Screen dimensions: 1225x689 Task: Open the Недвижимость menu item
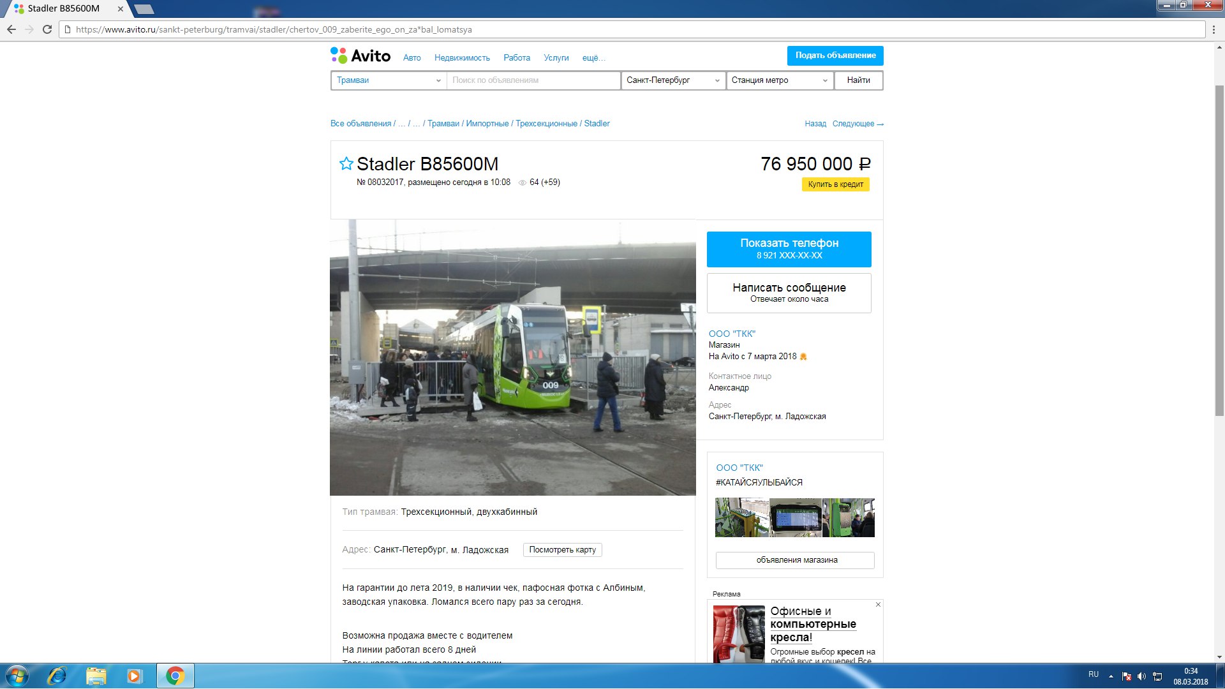462,57
